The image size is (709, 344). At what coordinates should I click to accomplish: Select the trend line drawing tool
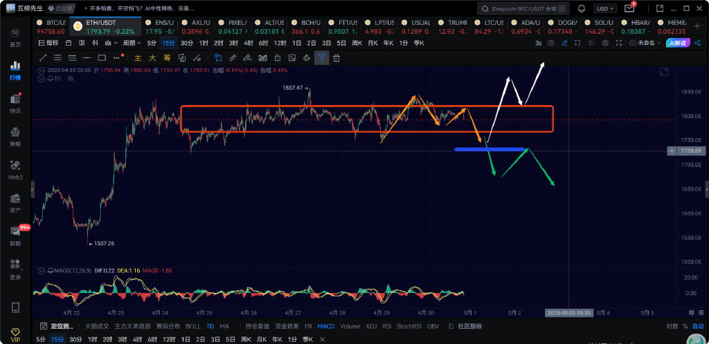(x=43, y=58)
